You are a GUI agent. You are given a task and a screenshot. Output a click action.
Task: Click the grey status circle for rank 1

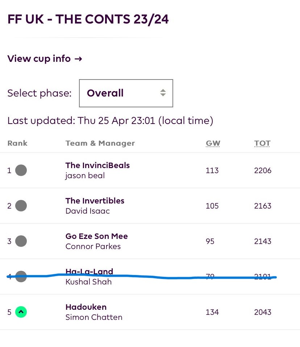pos(21,170)
